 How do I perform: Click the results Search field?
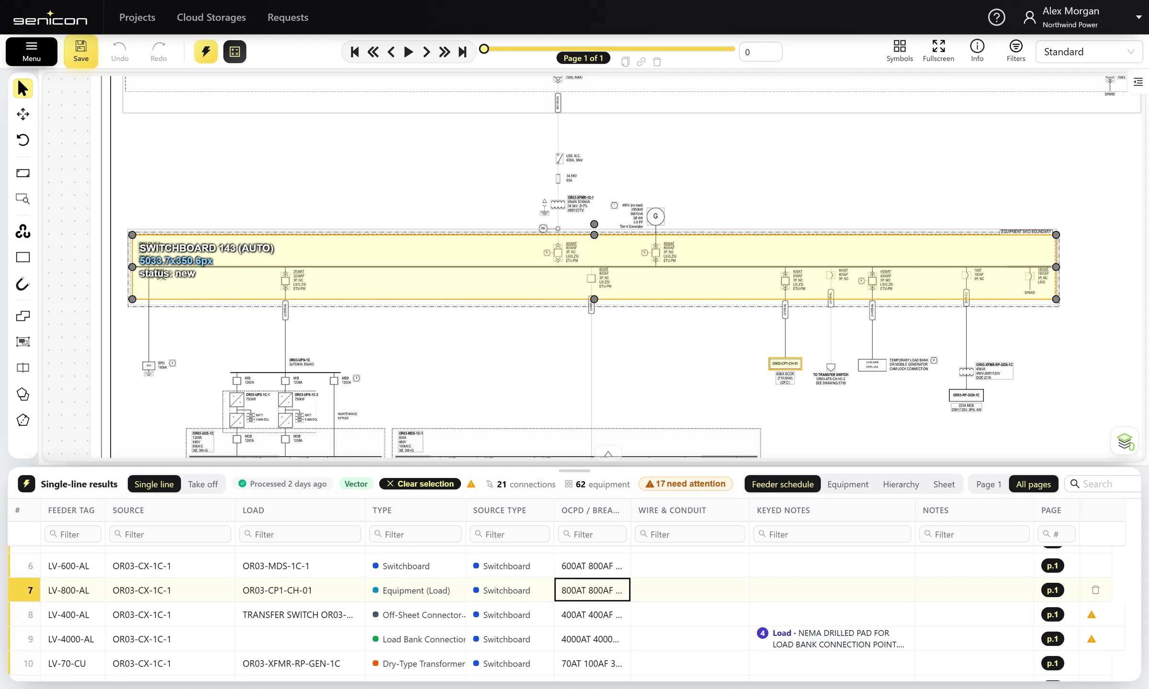1103,484
